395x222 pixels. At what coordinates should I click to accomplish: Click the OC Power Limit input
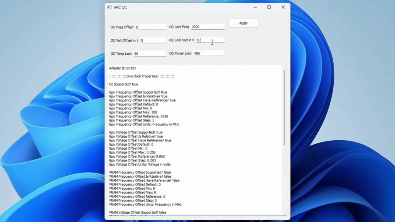tap(209, 53)
